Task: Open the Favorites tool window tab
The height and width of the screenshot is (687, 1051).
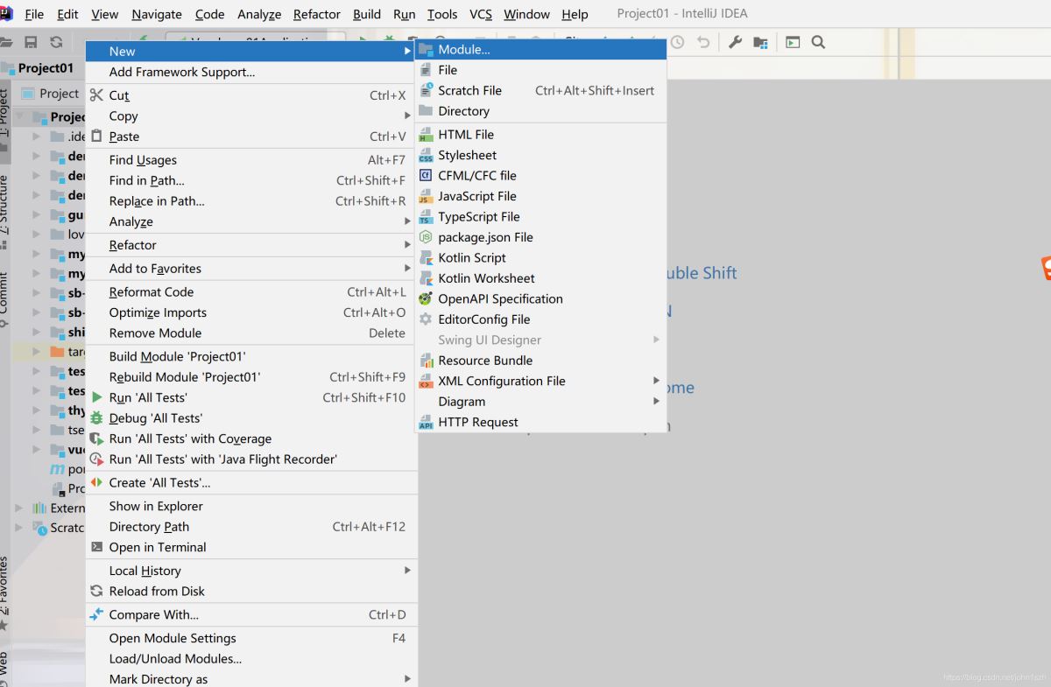Action: click(x=5, y=592)
